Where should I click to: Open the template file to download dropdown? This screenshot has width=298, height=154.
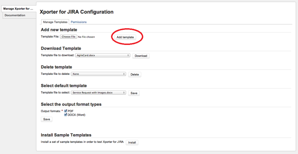pyautogui.click(x=103, y=55)
